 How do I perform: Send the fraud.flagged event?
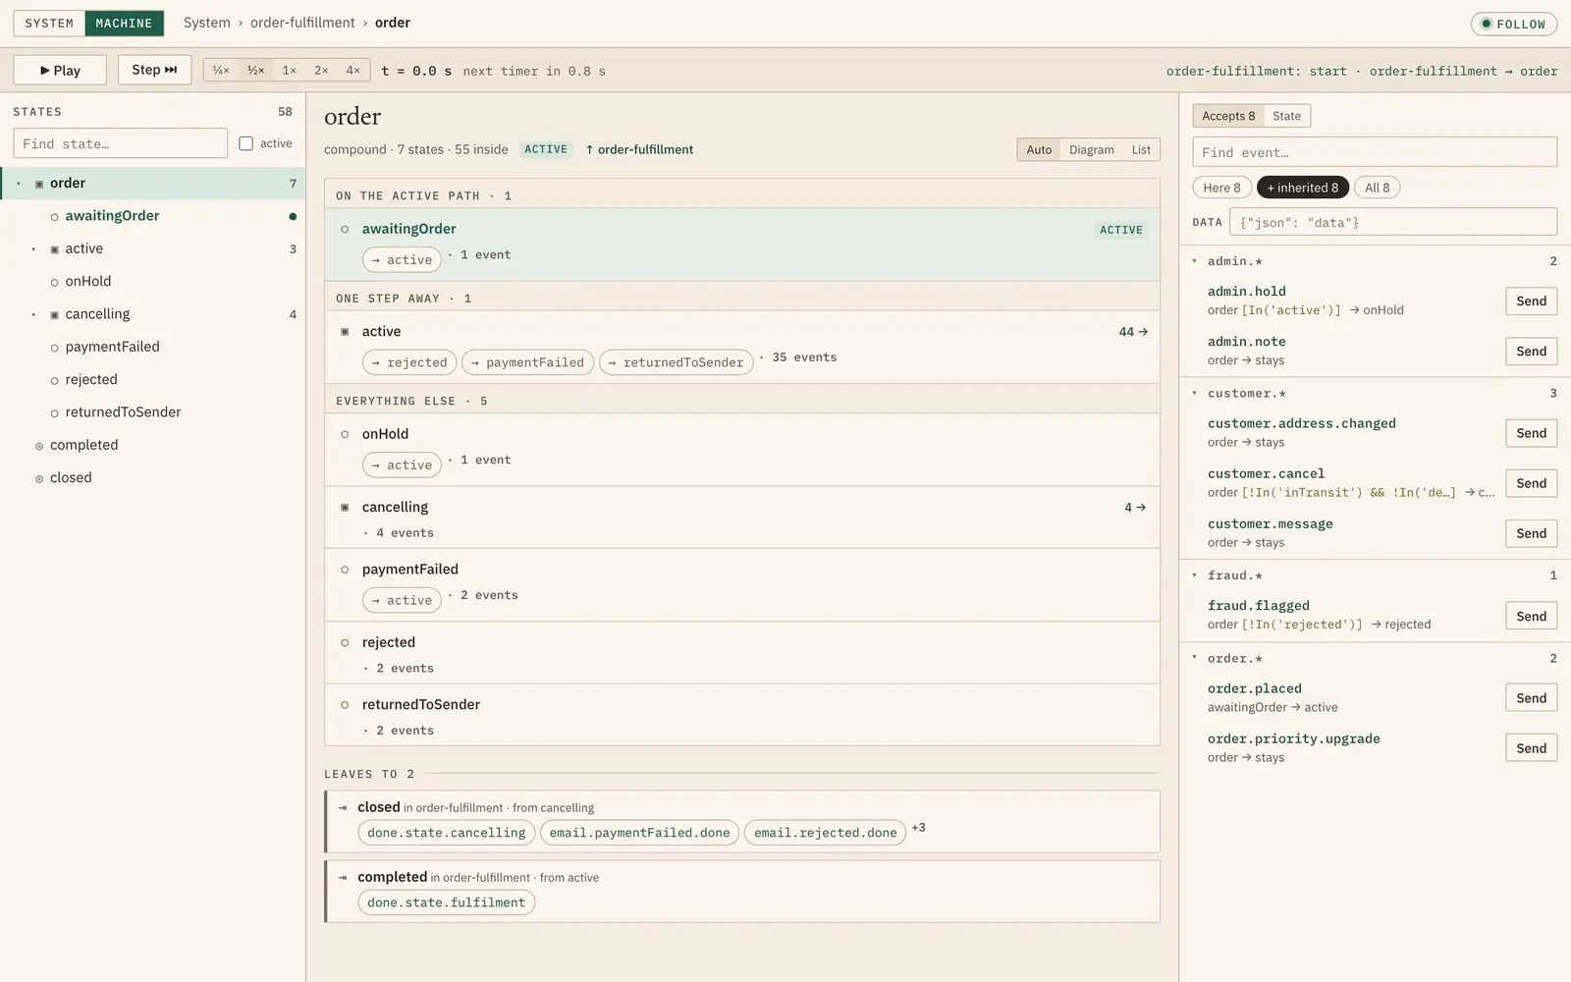1531,617
